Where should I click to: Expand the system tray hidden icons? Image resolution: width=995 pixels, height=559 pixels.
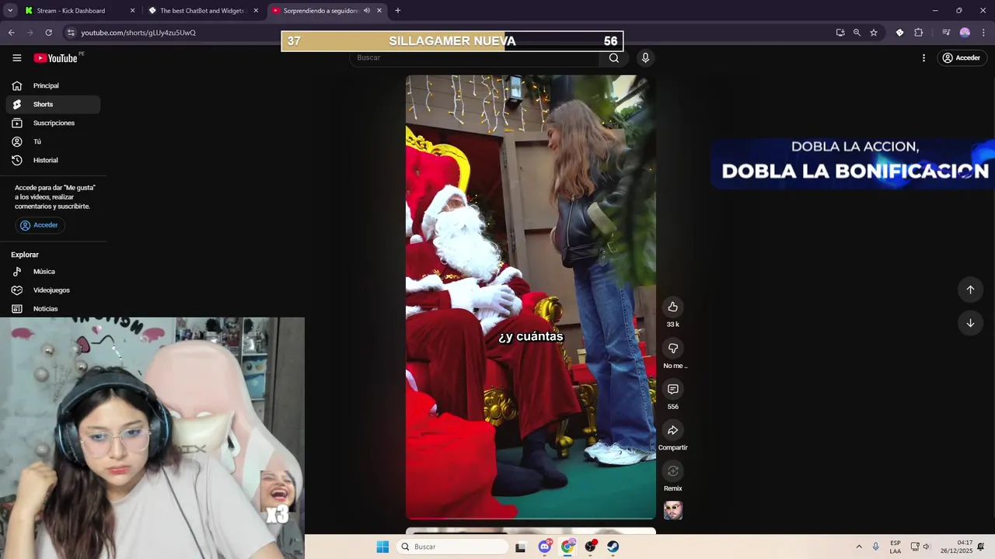point(859,547)
